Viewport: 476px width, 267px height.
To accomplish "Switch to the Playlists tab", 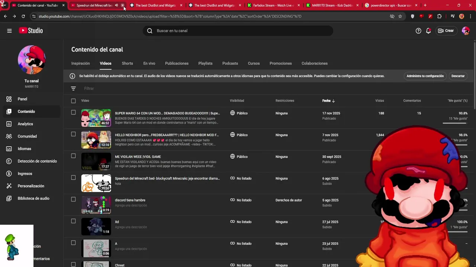I will pyautogui.click(x=205, y=63).
